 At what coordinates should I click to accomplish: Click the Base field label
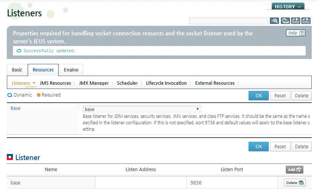click(16, 108)
